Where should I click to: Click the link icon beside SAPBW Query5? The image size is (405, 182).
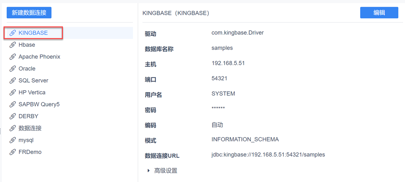coord(13,105)
